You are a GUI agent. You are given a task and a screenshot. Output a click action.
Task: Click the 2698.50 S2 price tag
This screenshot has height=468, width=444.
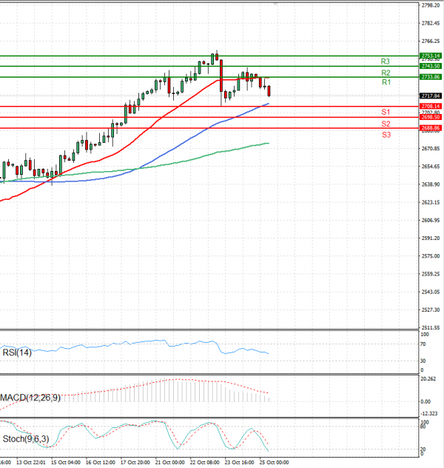[x=431, y=117]
